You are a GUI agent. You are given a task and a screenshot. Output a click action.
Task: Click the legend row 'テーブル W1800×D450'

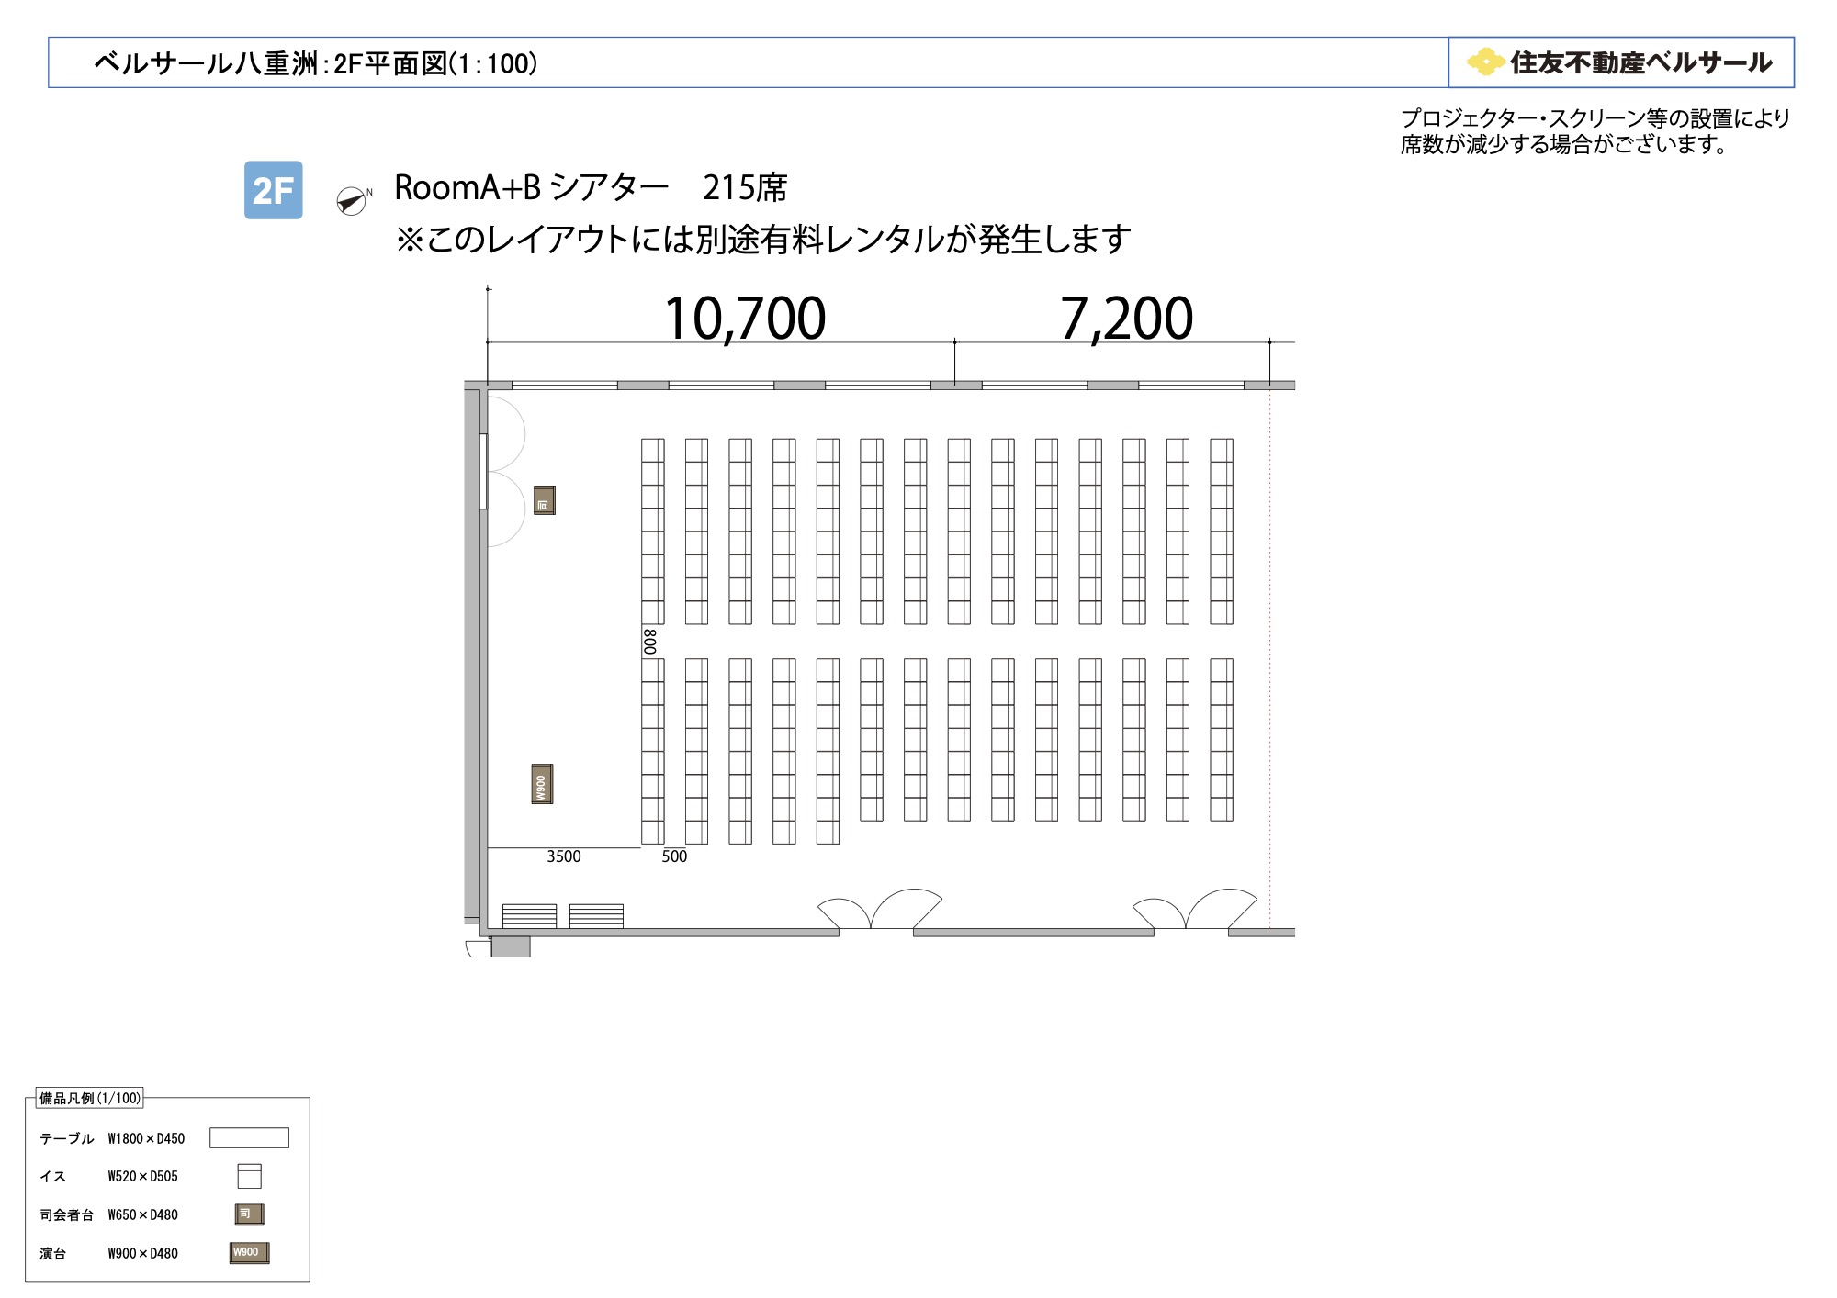pyautogui.click(x=112, y=1138)
